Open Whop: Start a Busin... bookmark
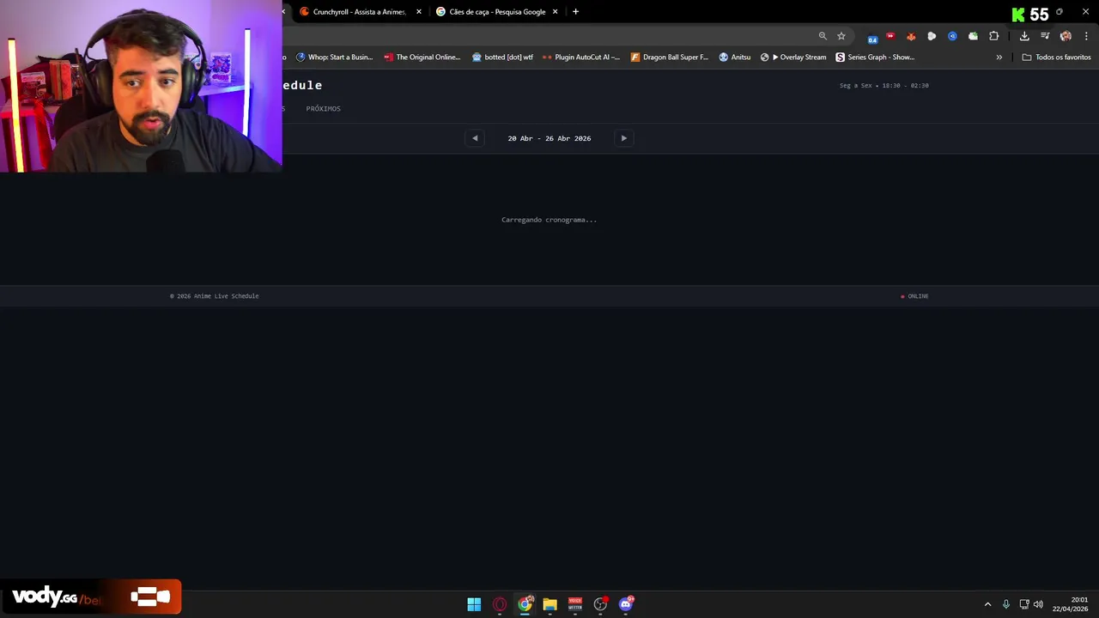The width and height of the screenshot is (1099, 618). [335, 58]
